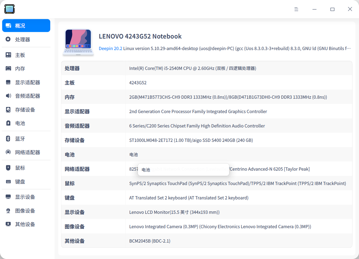359x259 pixels.
Task: Select 显示适配器 label in the sidebar
Action: (x=28, y=82)
